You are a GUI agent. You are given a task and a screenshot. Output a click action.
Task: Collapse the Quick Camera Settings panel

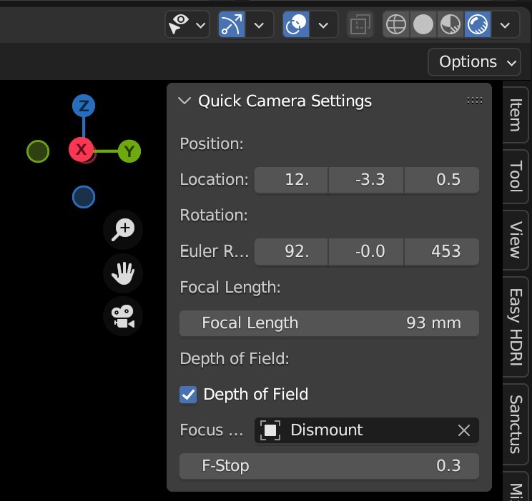[x=185, y=101]
